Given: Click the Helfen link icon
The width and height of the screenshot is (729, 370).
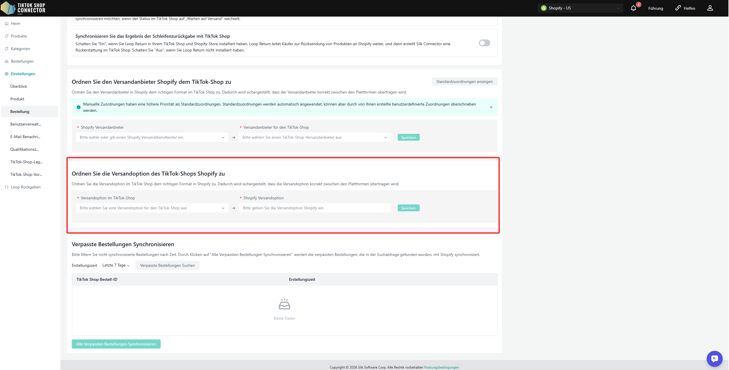Looking at the screenshot, I should click(678, 8).
